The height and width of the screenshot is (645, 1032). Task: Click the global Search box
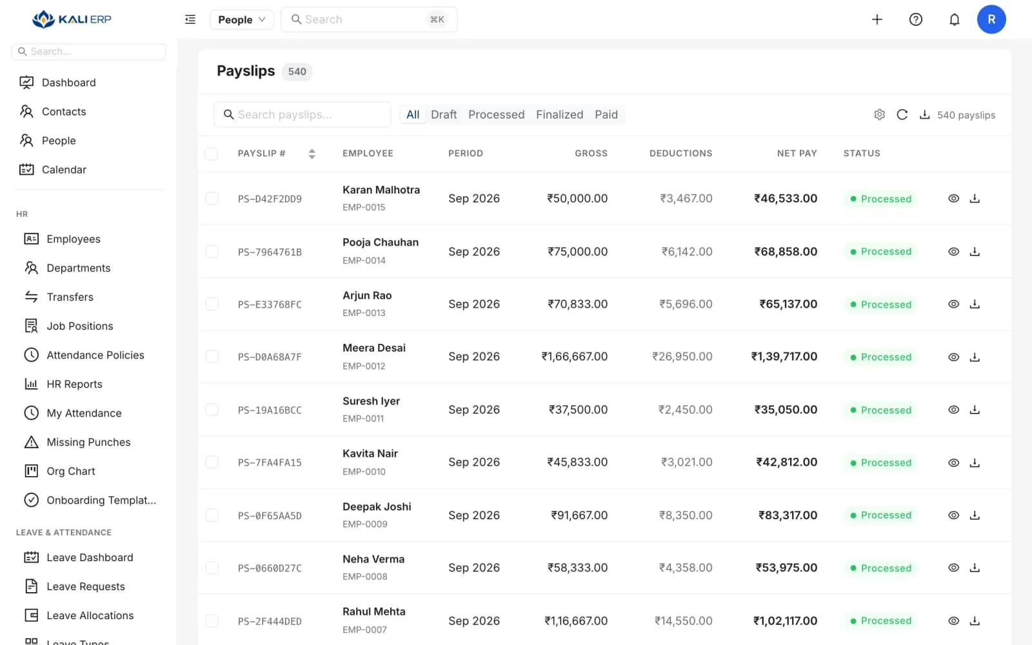tap(369, 19)
